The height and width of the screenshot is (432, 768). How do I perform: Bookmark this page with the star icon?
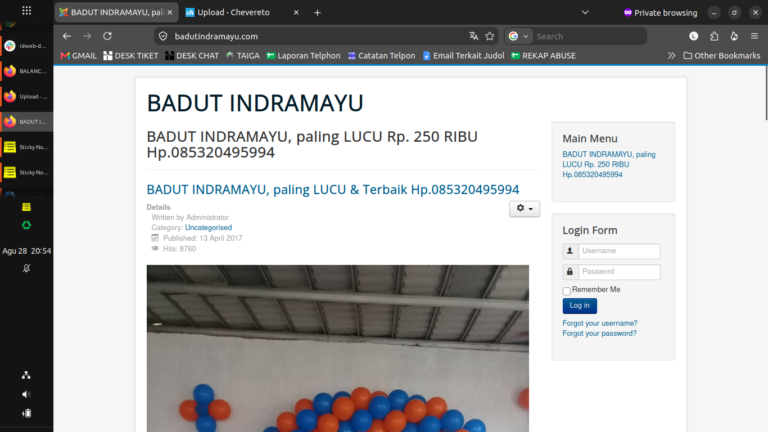pyautogui.click(x=490, y=36)
